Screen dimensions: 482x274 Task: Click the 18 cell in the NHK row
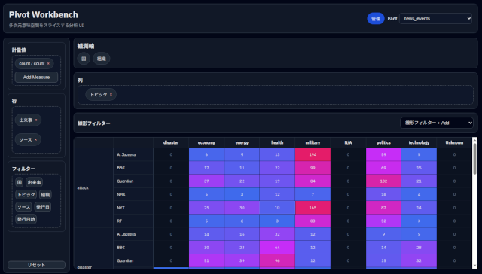click(383, 194)
